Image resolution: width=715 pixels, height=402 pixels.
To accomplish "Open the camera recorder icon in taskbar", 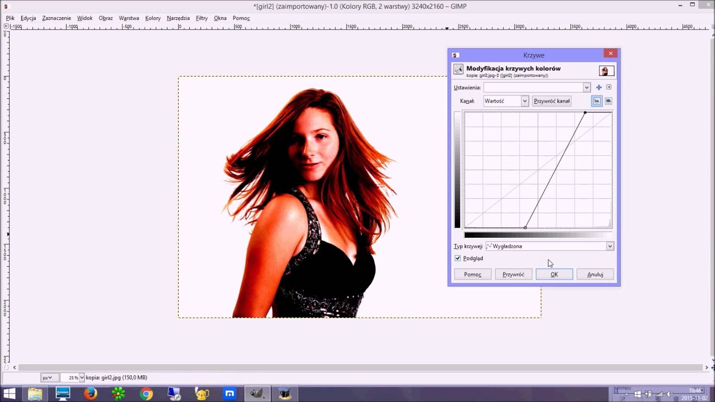I will (285, 394).
